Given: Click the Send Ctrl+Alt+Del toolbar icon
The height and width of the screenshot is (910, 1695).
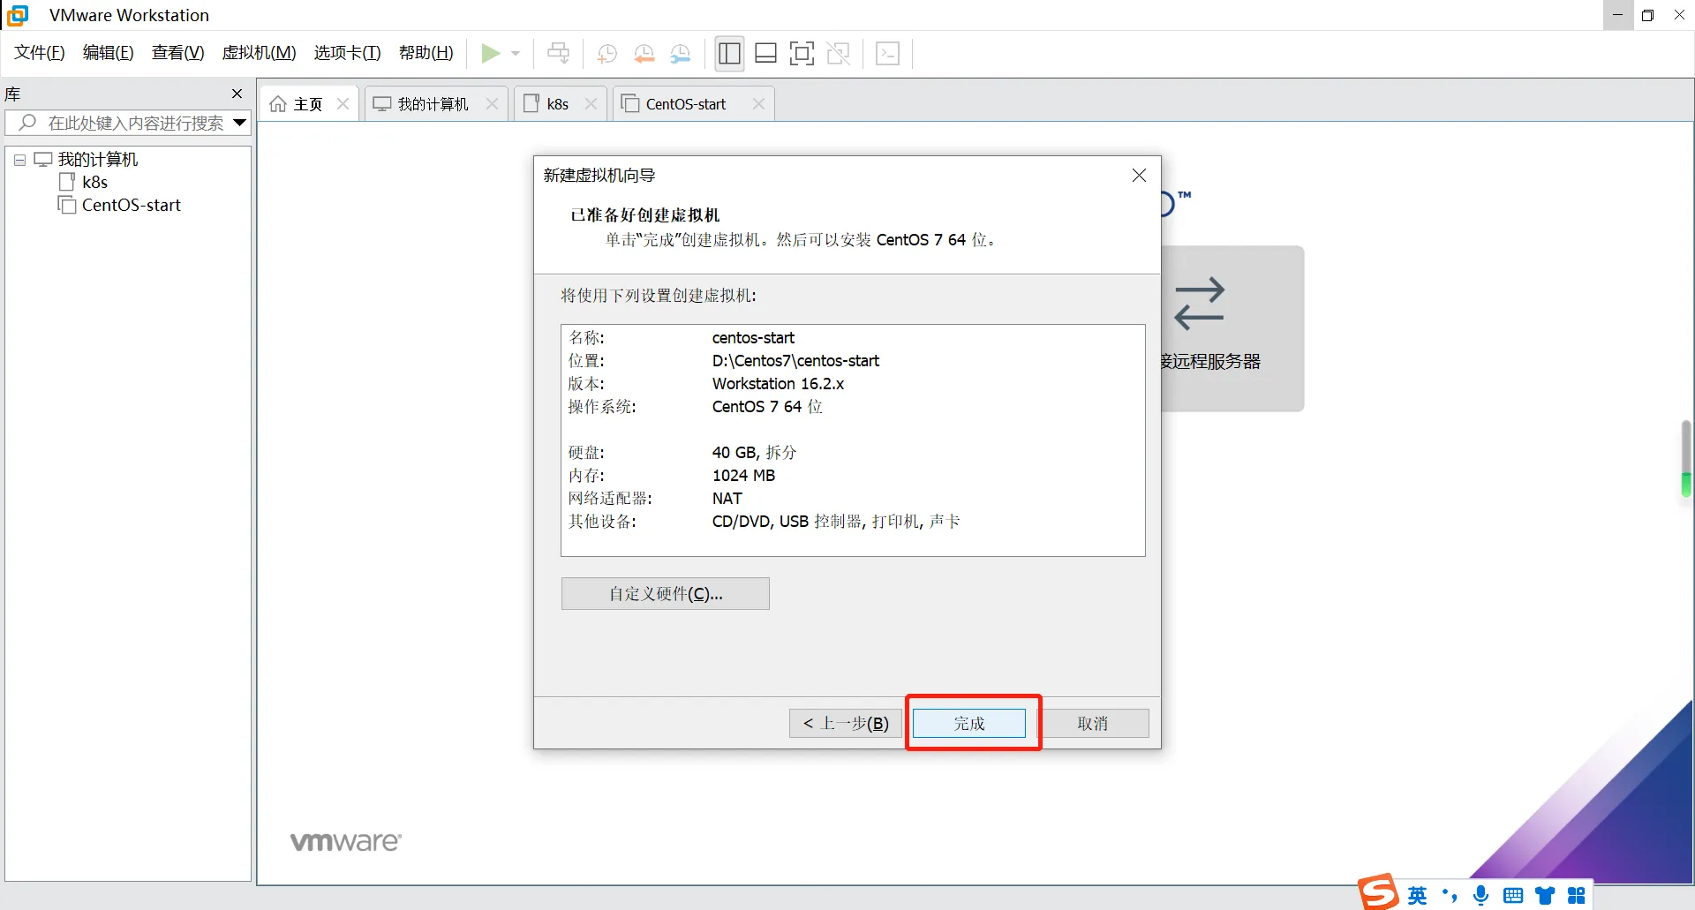Looking at the screenshot, I should tap(558, 54).
